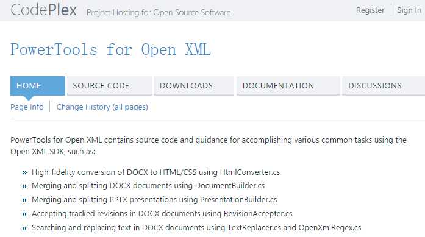425x237 pixels.
Task: Click the DocumentBuilder.cs bullet line
Action: point(148,186)
